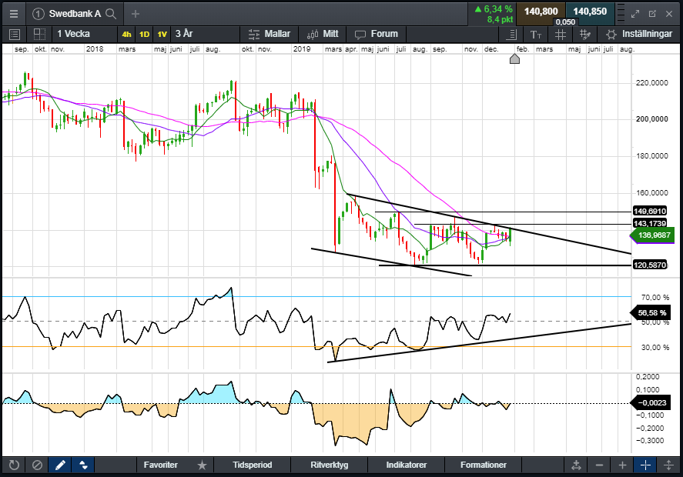Open Inställningar chart settings

click(x=639, y=34)
